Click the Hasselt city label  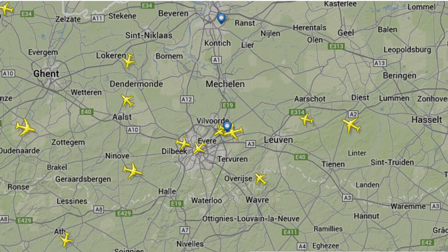[x=426, y=120]
